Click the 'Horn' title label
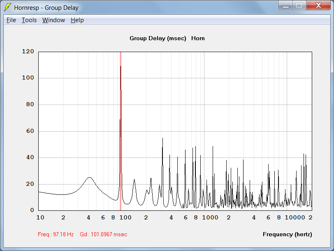Viewport: 334px width, 251px height. (198, 38)
